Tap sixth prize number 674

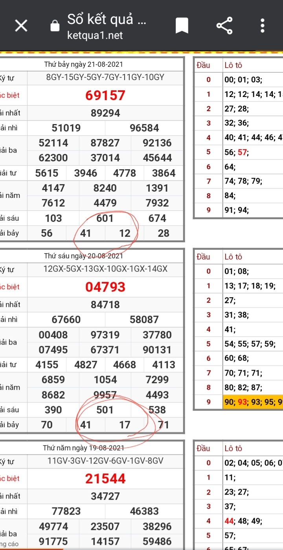[157, 218]
